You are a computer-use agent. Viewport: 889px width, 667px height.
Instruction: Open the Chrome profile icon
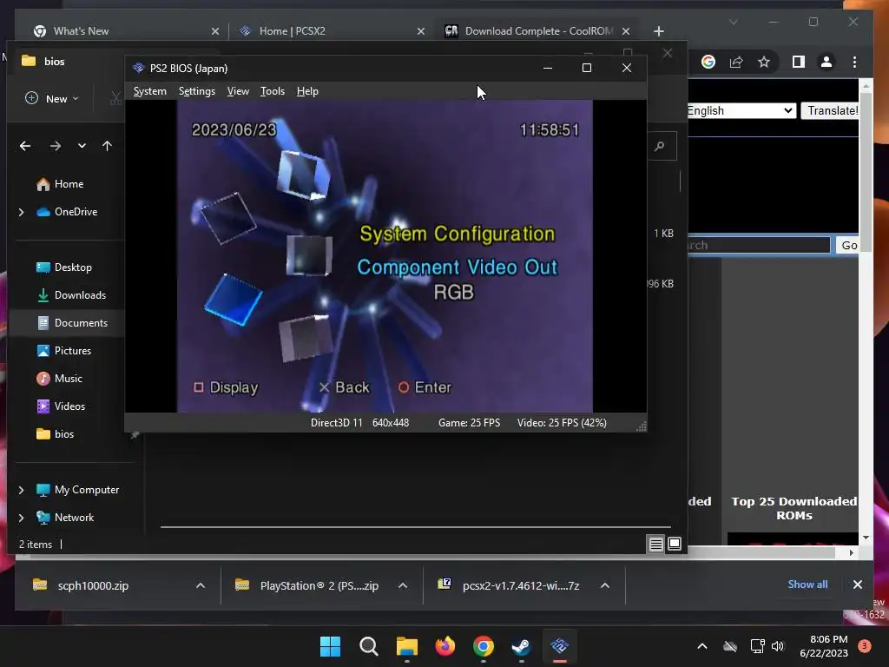tap(826, 62)
